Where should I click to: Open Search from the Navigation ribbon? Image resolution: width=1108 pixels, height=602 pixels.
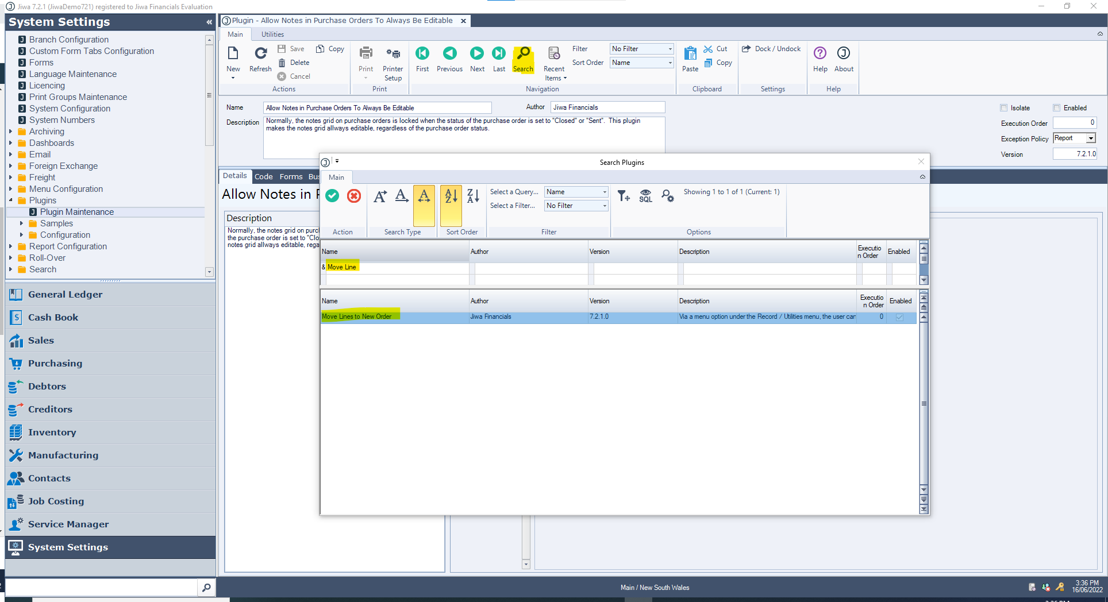tap(522, 59)
